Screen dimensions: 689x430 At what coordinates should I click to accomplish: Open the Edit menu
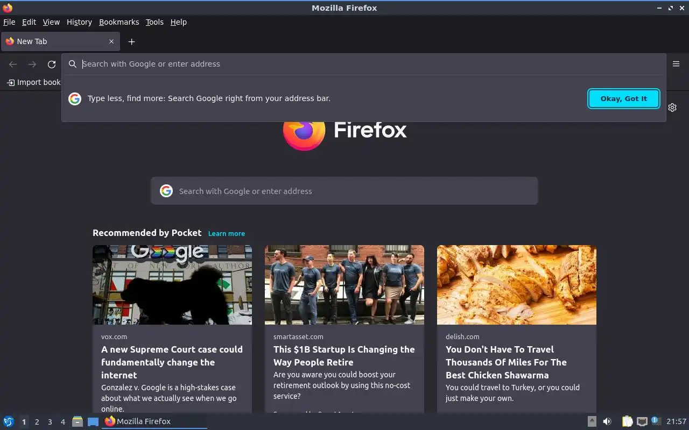point(29,22)
